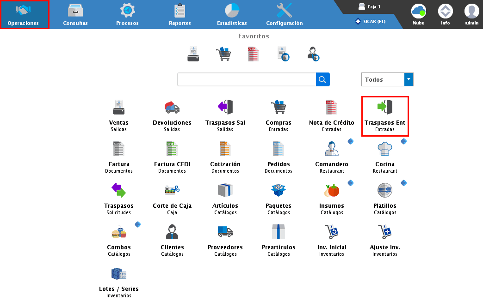The width and height of the screenshot is (483, 307).
Task: Open Devoluciones truck icon
Action: click(172, 108)
